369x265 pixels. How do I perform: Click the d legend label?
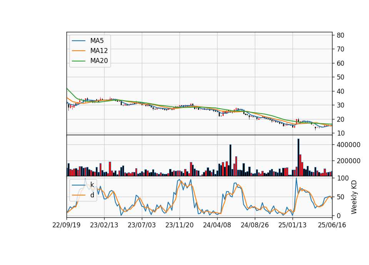(x=92, y=195)
